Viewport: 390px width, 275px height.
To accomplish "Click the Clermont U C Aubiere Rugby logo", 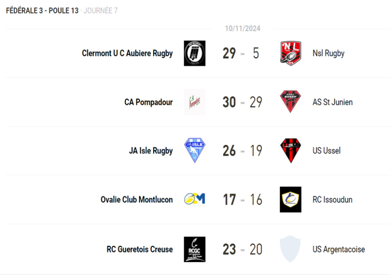I will (195, 53).
